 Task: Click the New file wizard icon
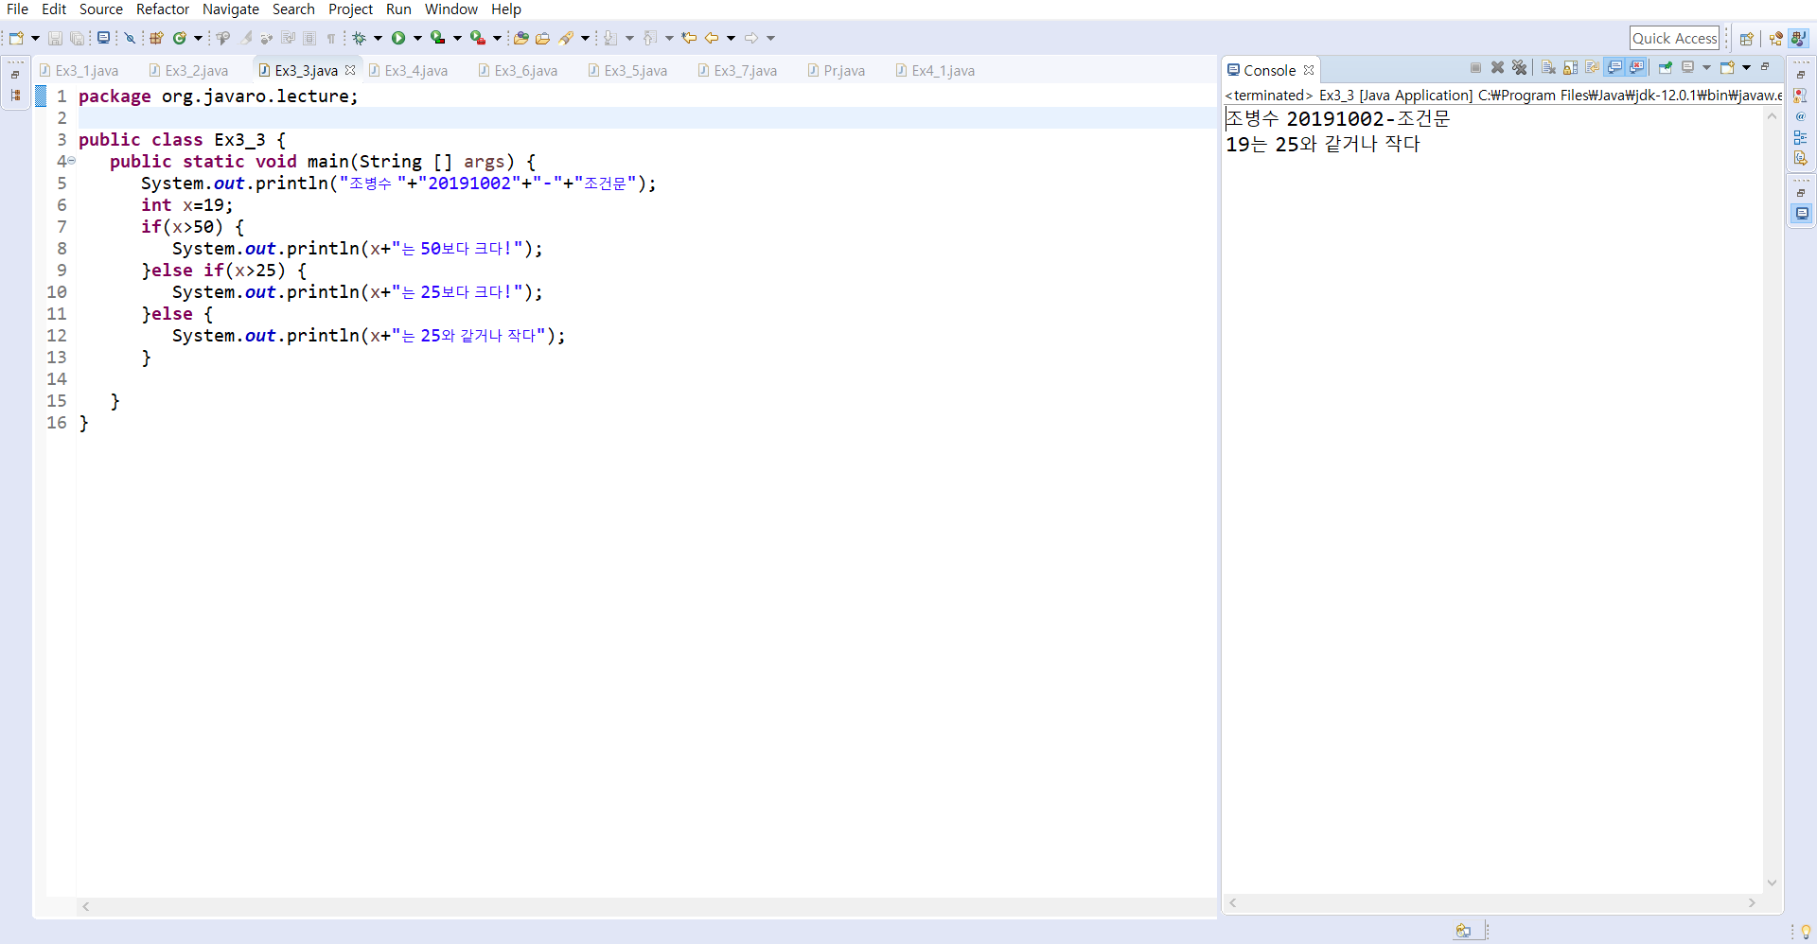16,38
